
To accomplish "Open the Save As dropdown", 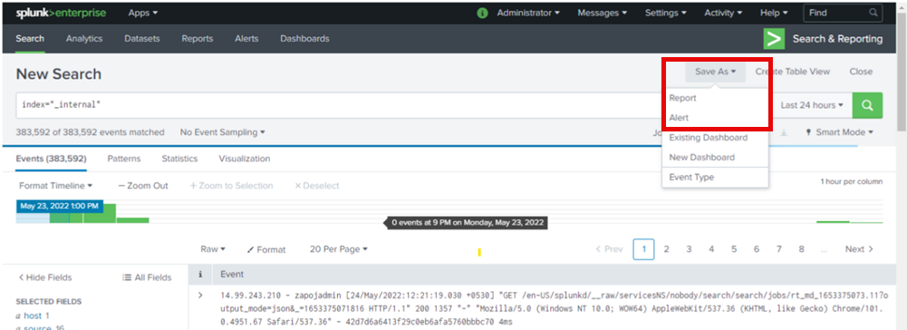I will (716, 72).
